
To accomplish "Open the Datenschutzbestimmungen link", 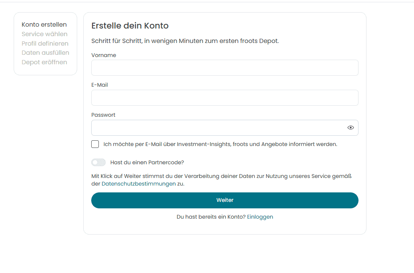I will (x=138, y=184).
